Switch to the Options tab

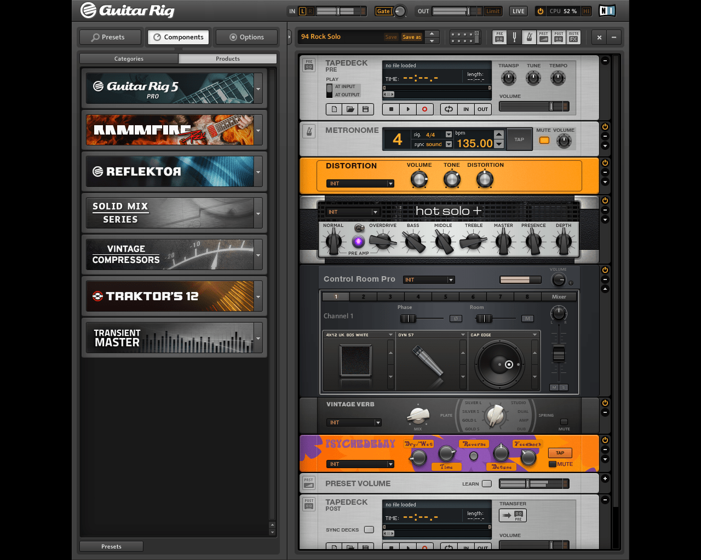[247, 37]
